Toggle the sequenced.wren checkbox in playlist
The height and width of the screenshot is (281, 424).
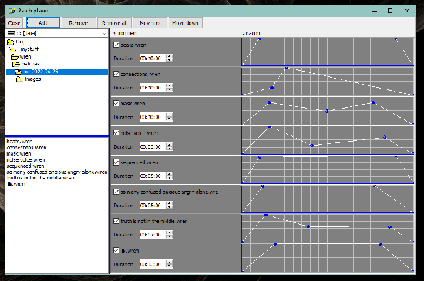[x=116, y=162]
